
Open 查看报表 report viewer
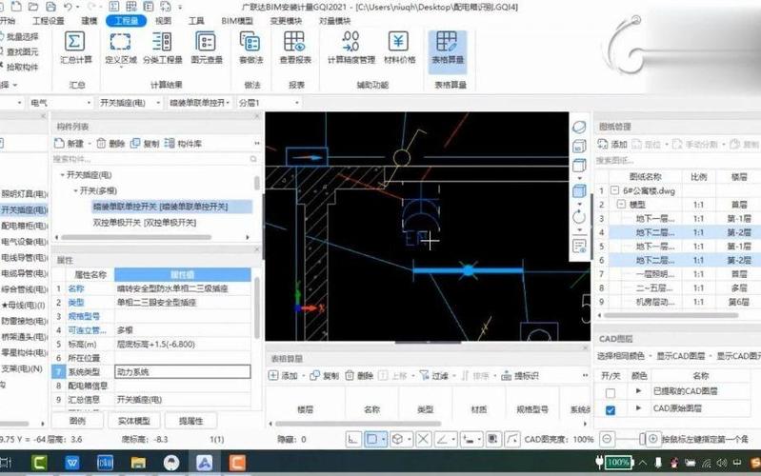pos(294,42)
